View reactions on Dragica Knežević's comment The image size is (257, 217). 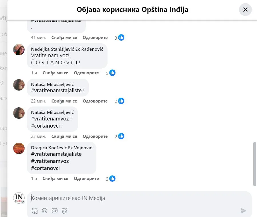tap(111, 179)
